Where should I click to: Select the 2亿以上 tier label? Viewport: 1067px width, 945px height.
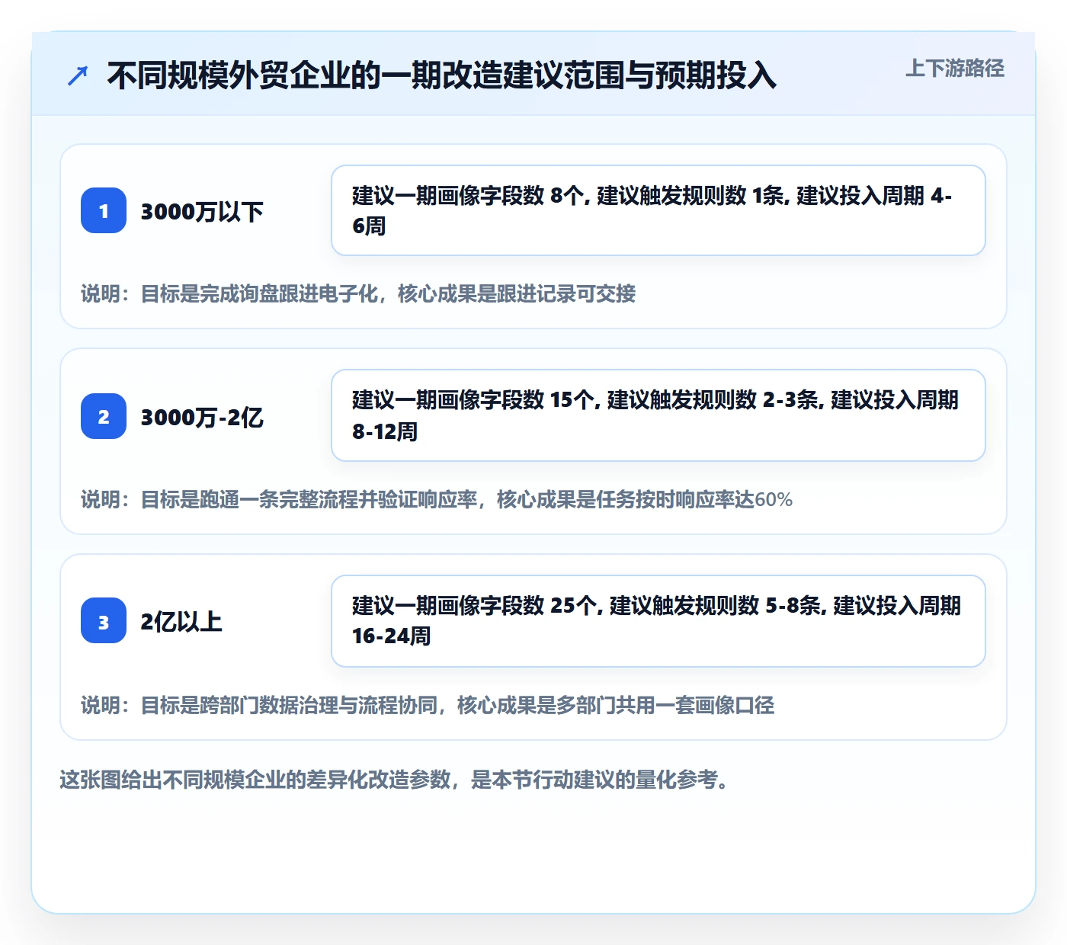click(x=181, y=621)
